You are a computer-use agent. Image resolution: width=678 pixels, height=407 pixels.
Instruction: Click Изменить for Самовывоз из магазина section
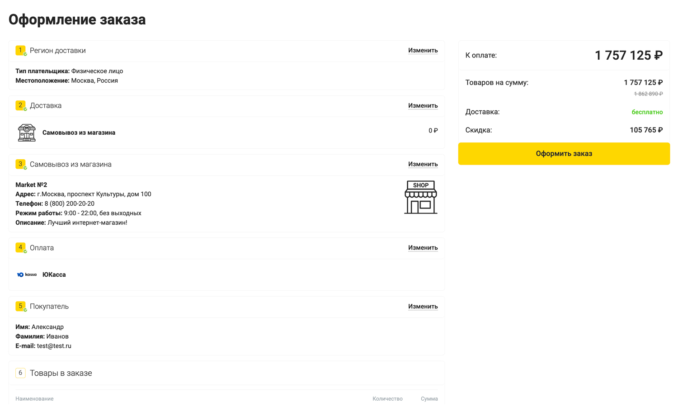click(x=423, y=164)
